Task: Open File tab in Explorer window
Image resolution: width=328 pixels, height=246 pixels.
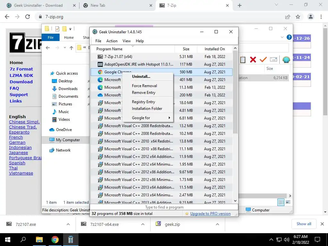Action: [51, 37]
